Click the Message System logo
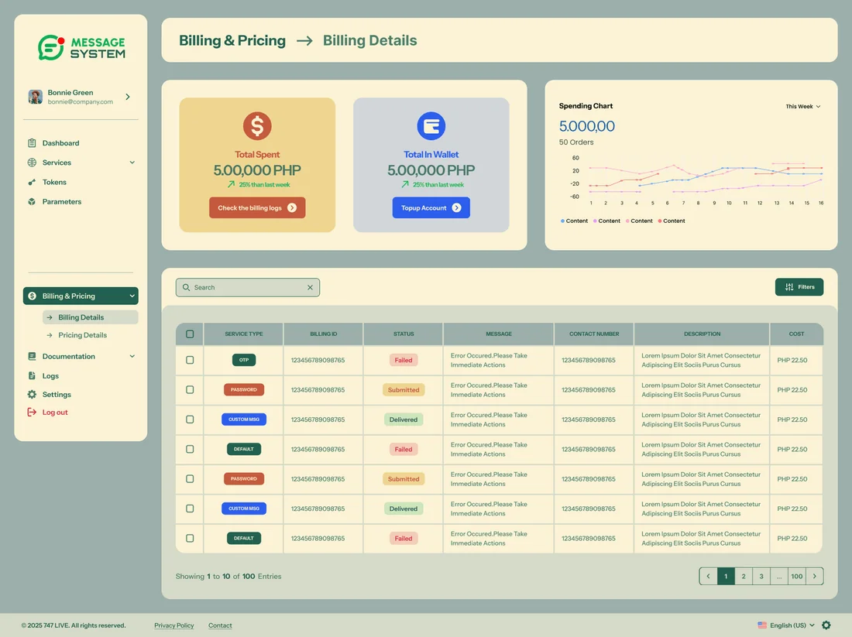 (81, 47)
